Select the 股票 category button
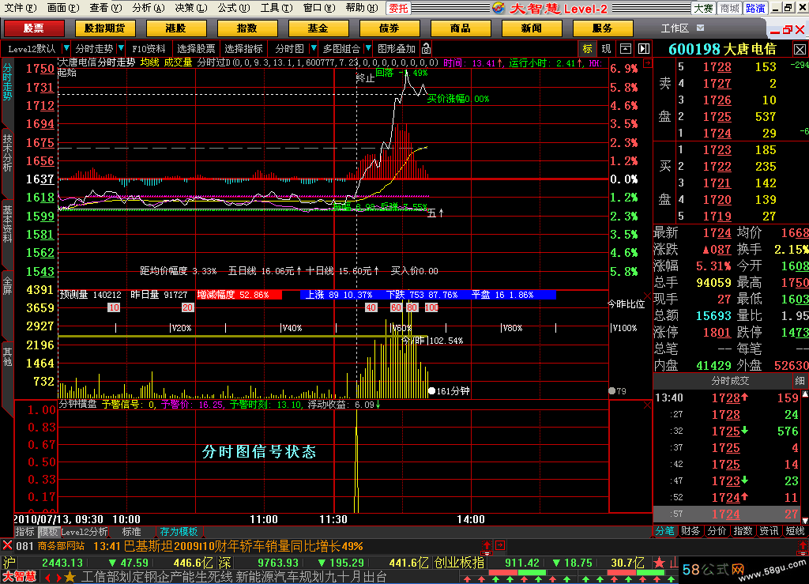 (x=33, y=28)
